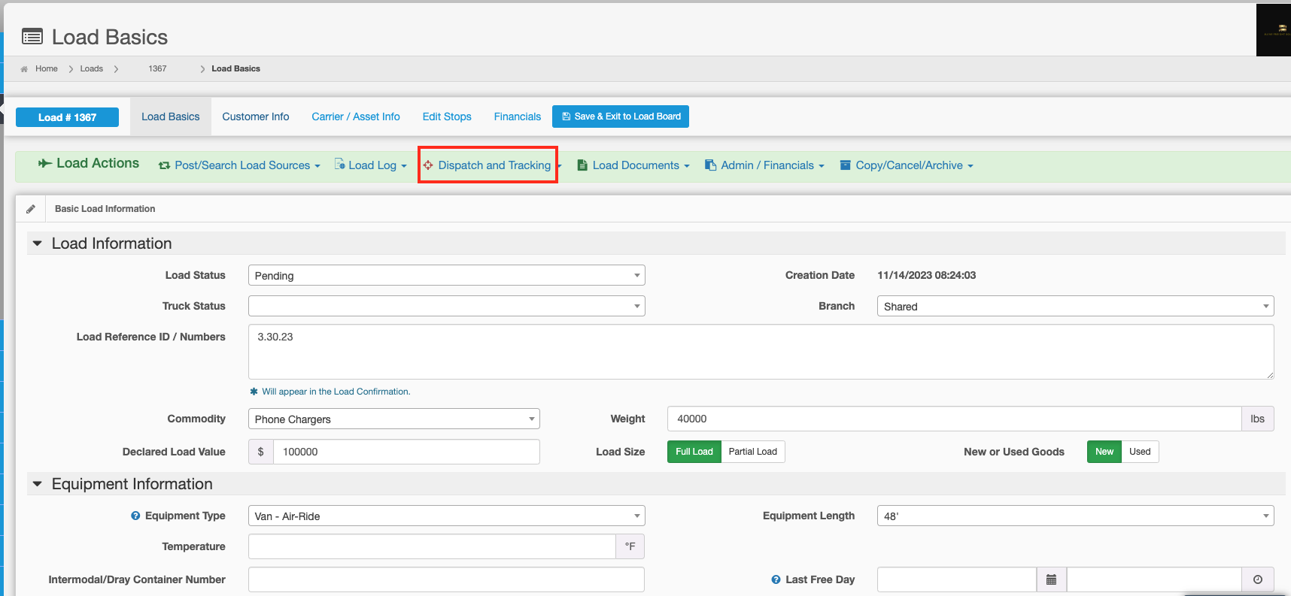Image resolution: width=1291 pixels, height=596 pixels.
Task: Open the Equipment Length dropdown
Action: coord(1074,516)
